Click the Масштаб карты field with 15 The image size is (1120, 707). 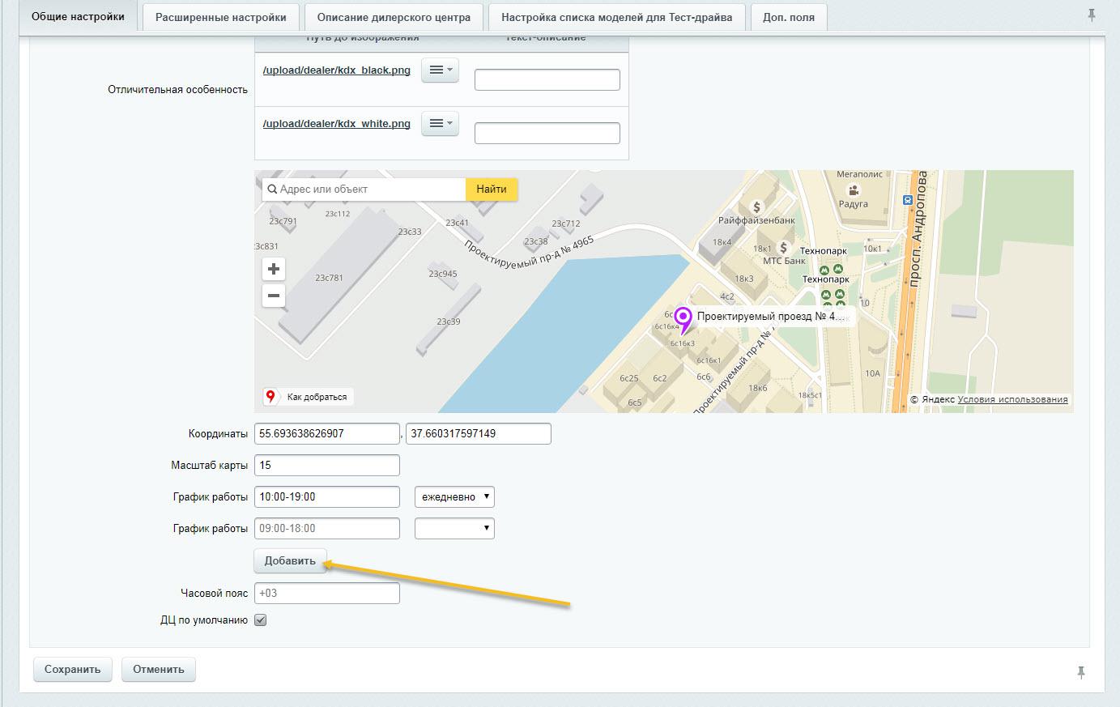(327, 466)
